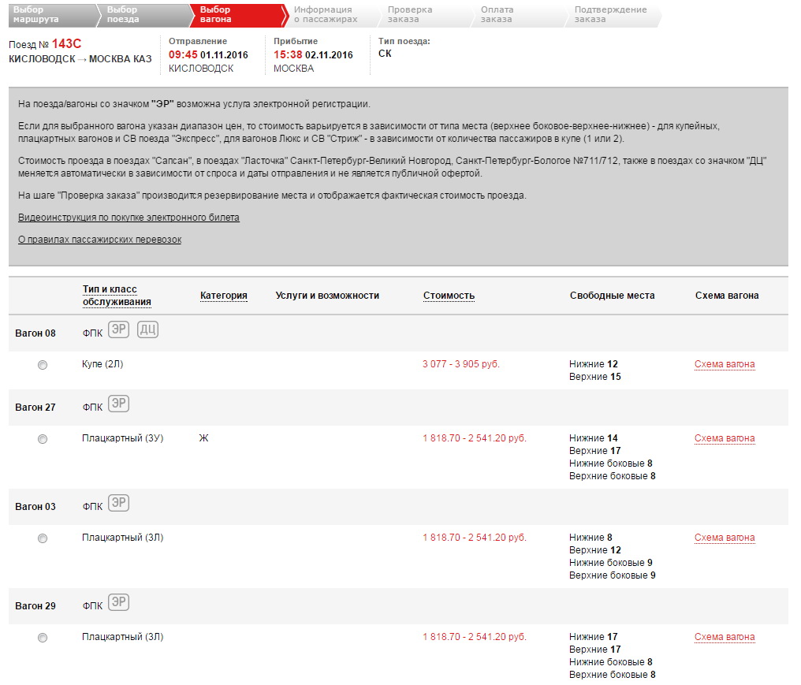The height and width of the screenshot is (685, 801).
Task: Pick the wagon 29 Плацкартный radio button
Action: coord(43,638)
